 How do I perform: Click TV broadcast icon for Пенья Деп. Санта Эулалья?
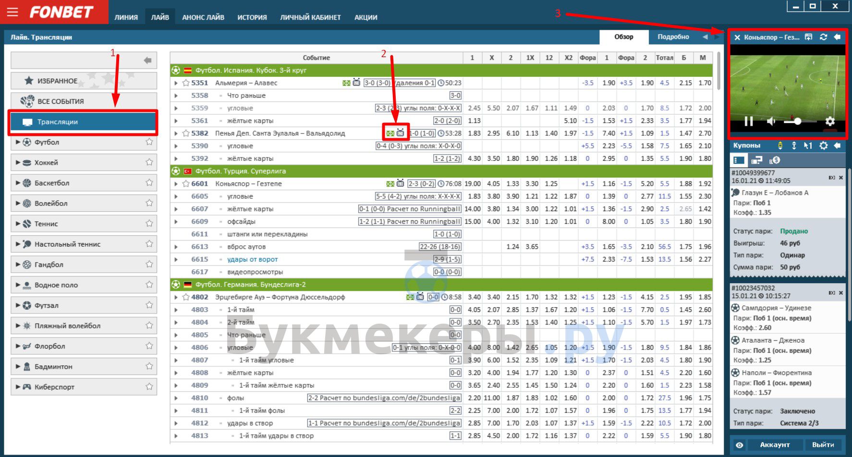coord(401,133)
